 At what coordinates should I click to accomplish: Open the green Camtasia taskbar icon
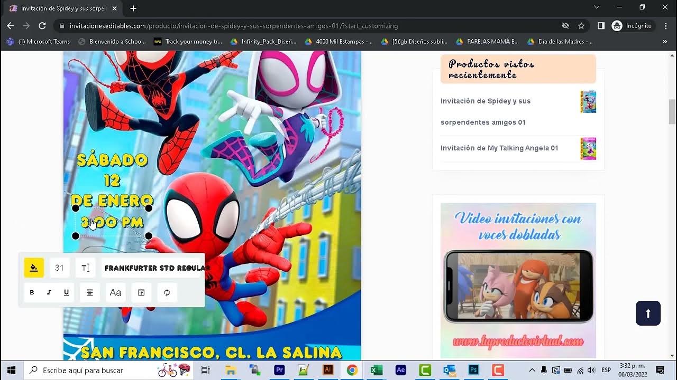[x=425, y=370]
